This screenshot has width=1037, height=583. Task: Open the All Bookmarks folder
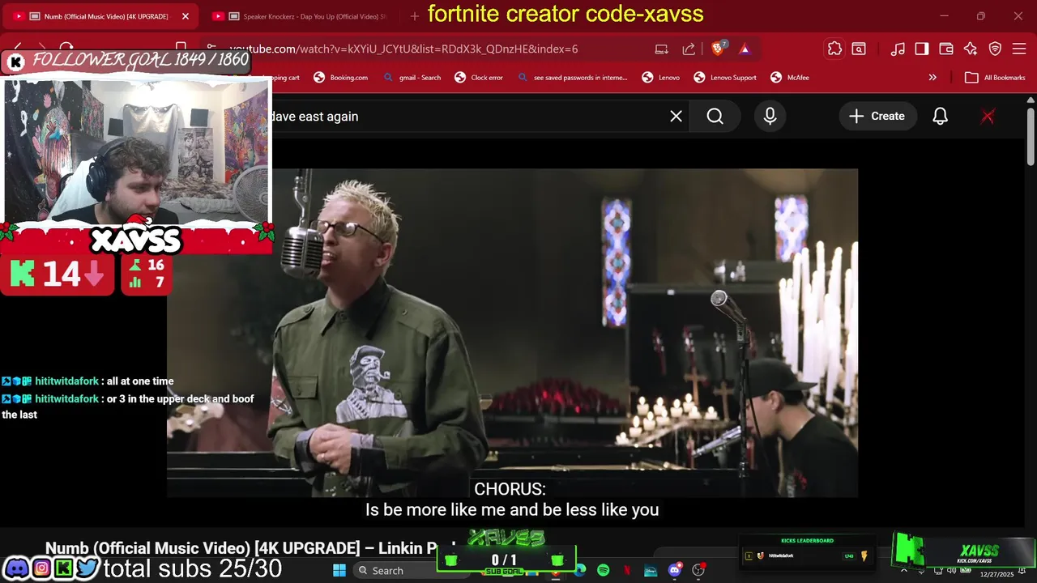click(995, 78)
